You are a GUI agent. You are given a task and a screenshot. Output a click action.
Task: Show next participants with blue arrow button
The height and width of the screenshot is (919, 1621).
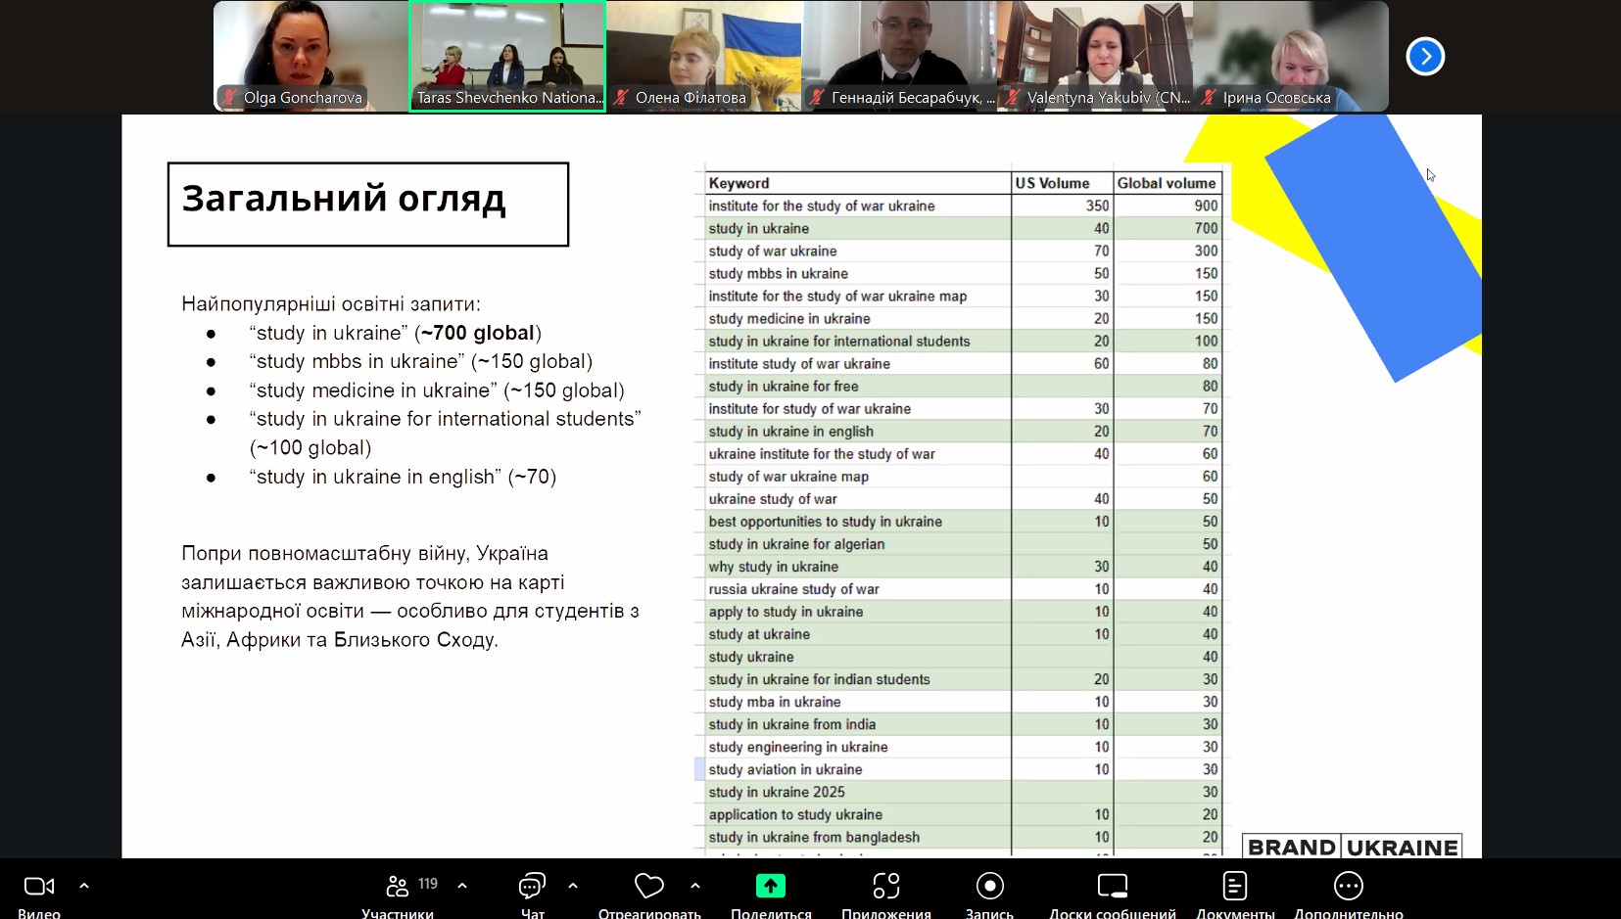click(x=1425, y=57)
